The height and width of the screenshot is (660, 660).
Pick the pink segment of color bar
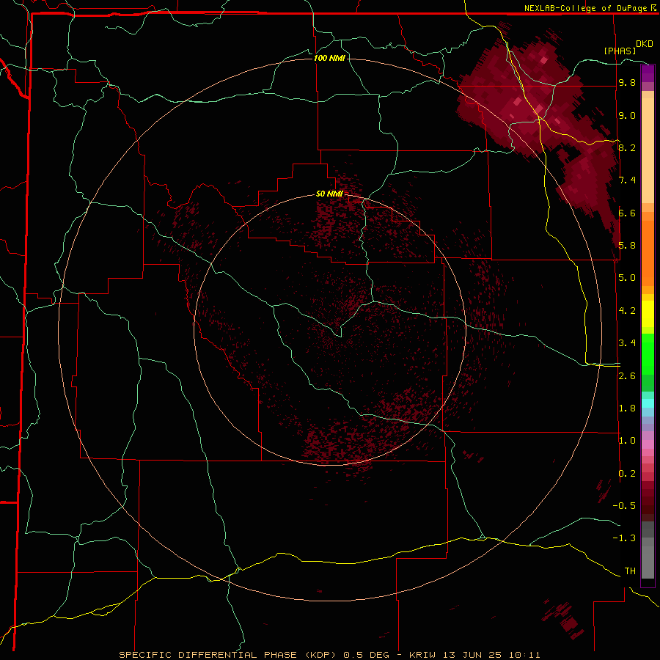(x=648, y=444)
